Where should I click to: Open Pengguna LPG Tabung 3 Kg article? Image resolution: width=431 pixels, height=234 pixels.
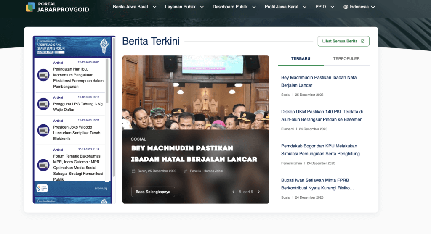pyautogui.click(x=78, y=107)
